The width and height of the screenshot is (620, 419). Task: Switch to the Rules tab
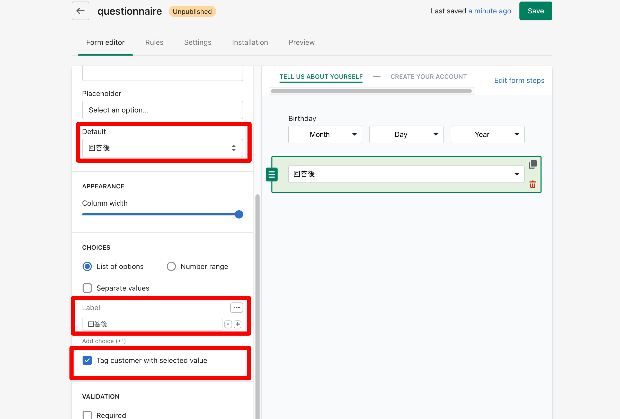click(x=154, y=42)
